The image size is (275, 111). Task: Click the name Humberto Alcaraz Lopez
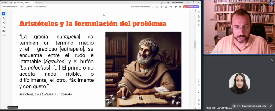coord(254,106)
